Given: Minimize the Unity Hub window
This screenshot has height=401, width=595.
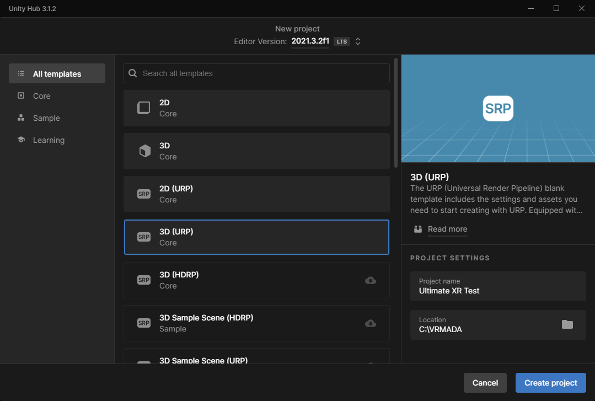Looking at the screenshot, I should click(531, 8).
